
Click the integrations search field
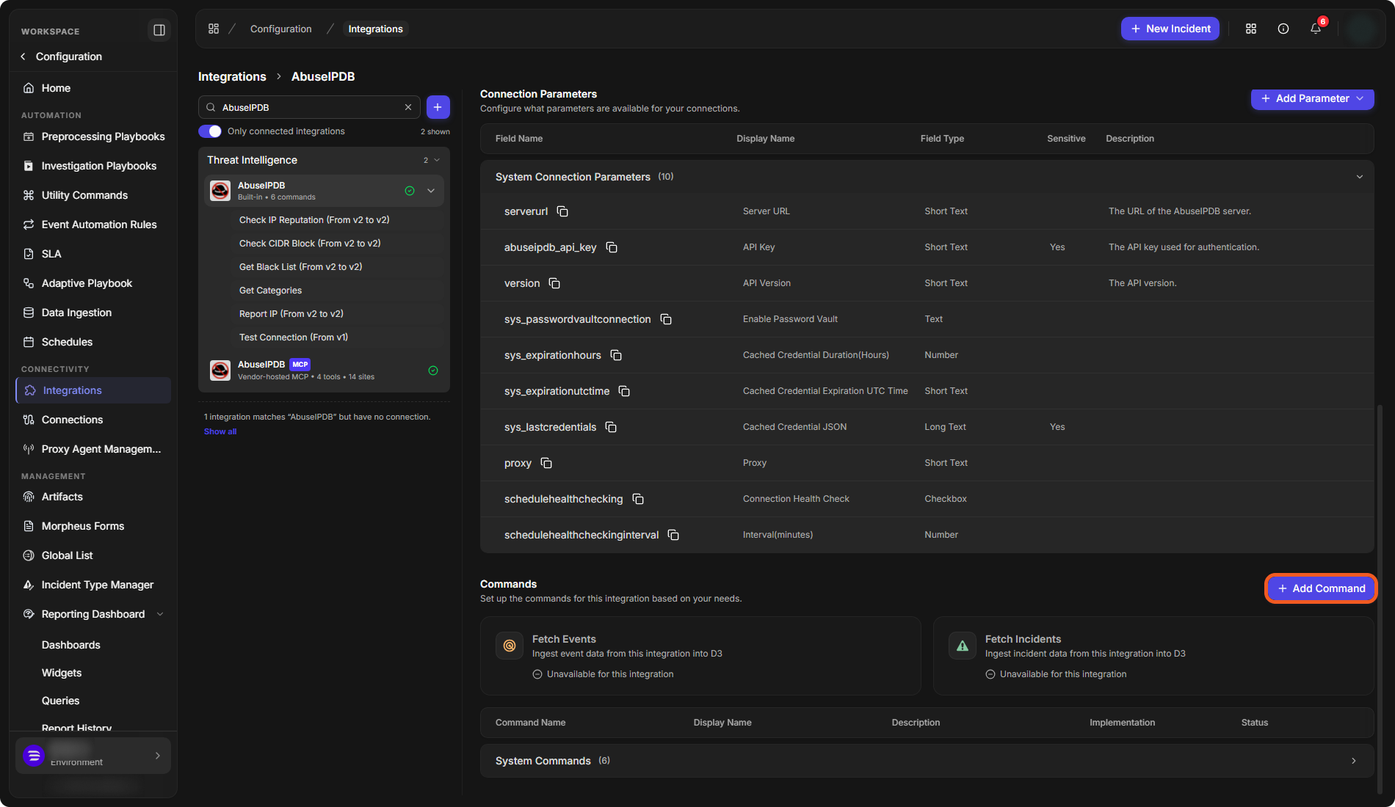(309, 107)
